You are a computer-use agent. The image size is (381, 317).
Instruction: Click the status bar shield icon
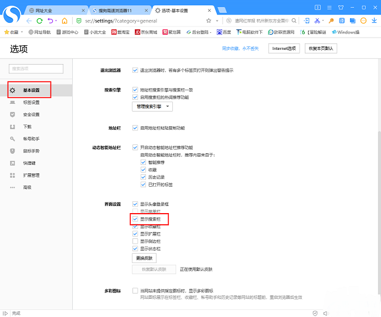315,313
